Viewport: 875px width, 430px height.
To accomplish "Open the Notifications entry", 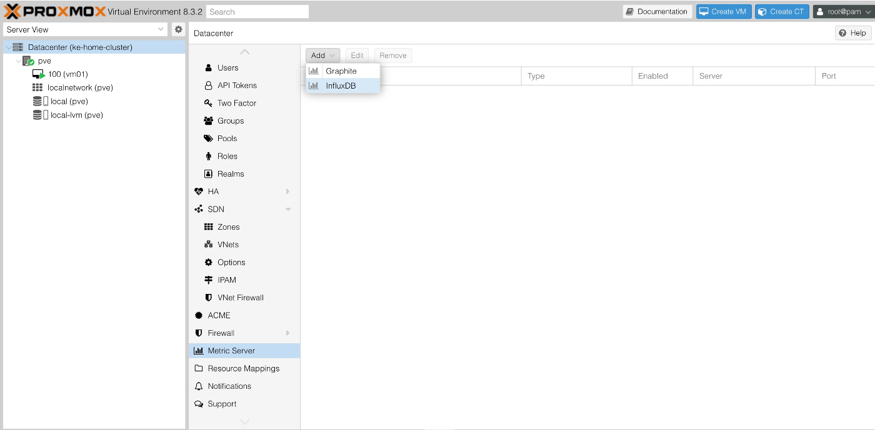I will coord(244,386).
